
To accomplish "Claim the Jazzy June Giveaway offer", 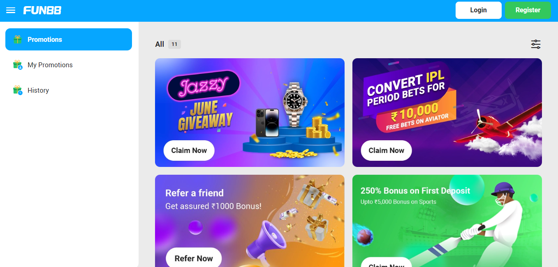I will coord(189,151).
